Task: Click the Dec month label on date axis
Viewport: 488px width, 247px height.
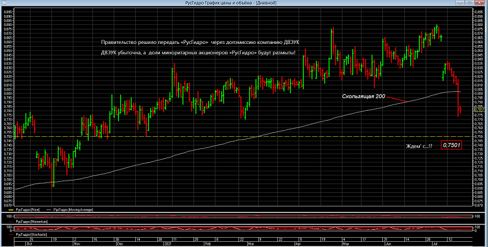Action: 120,244
